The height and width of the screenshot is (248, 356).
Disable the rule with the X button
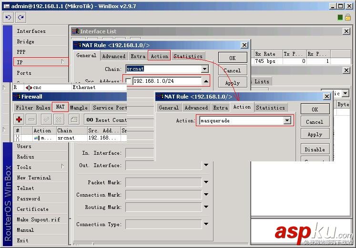point(59,119)
